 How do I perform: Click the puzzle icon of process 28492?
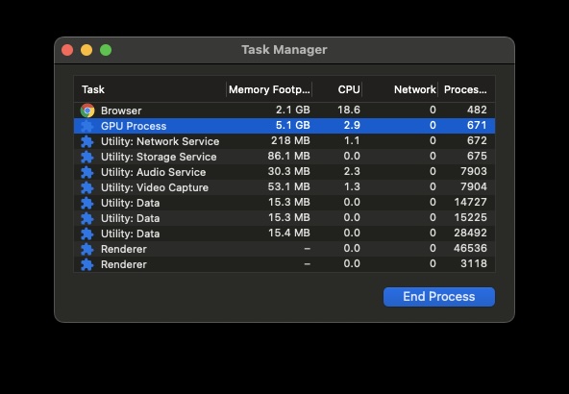[87, 234]
